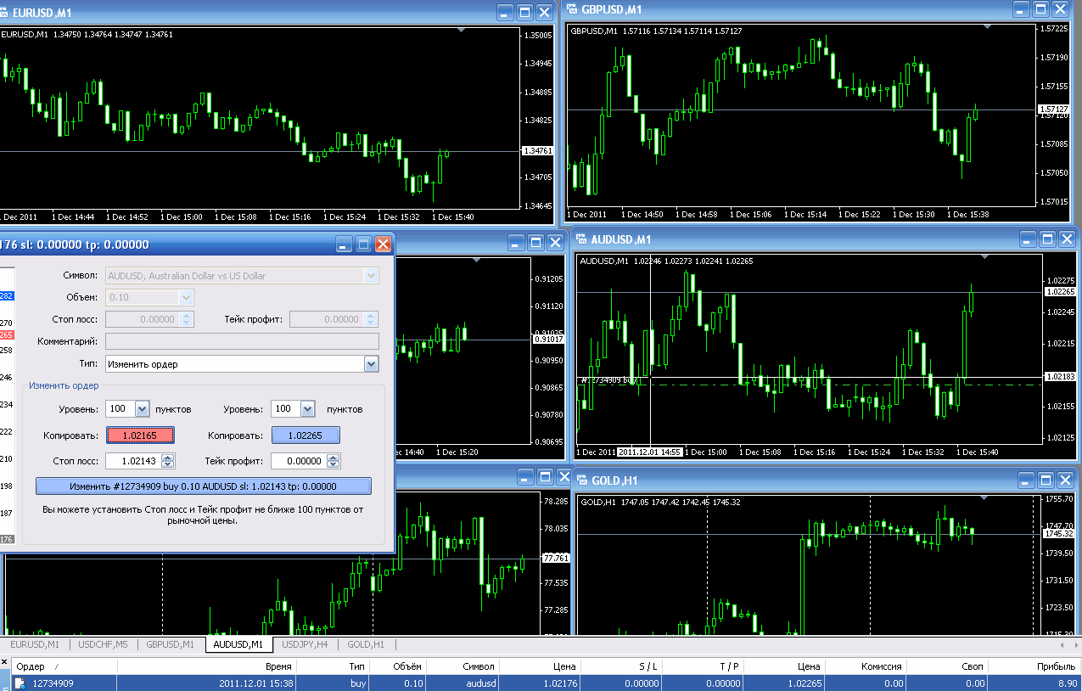
Task: Click the EURUSD,M1 chart window icon
Action: click(x=3, y=13)
